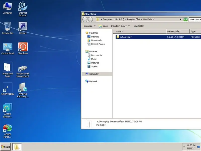Select the Action Replay desktop shortcut

coord(8,89)
